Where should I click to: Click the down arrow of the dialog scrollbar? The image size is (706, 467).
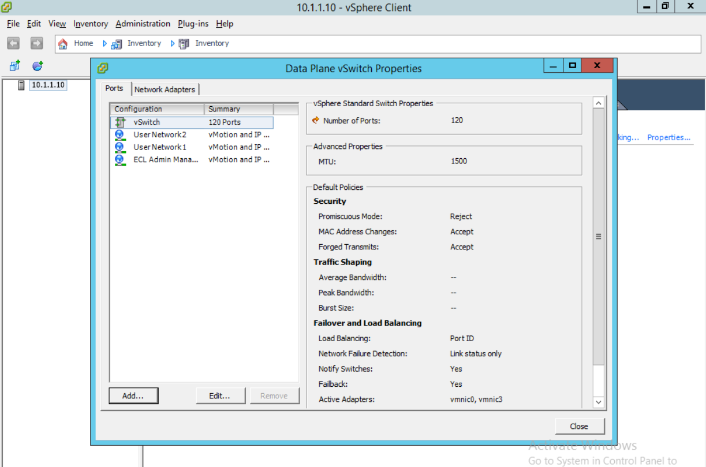(599, 402)
